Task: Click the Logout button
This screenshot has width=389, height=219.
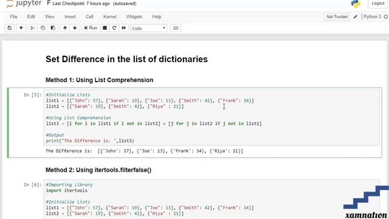Action: (x=378, y=4)
